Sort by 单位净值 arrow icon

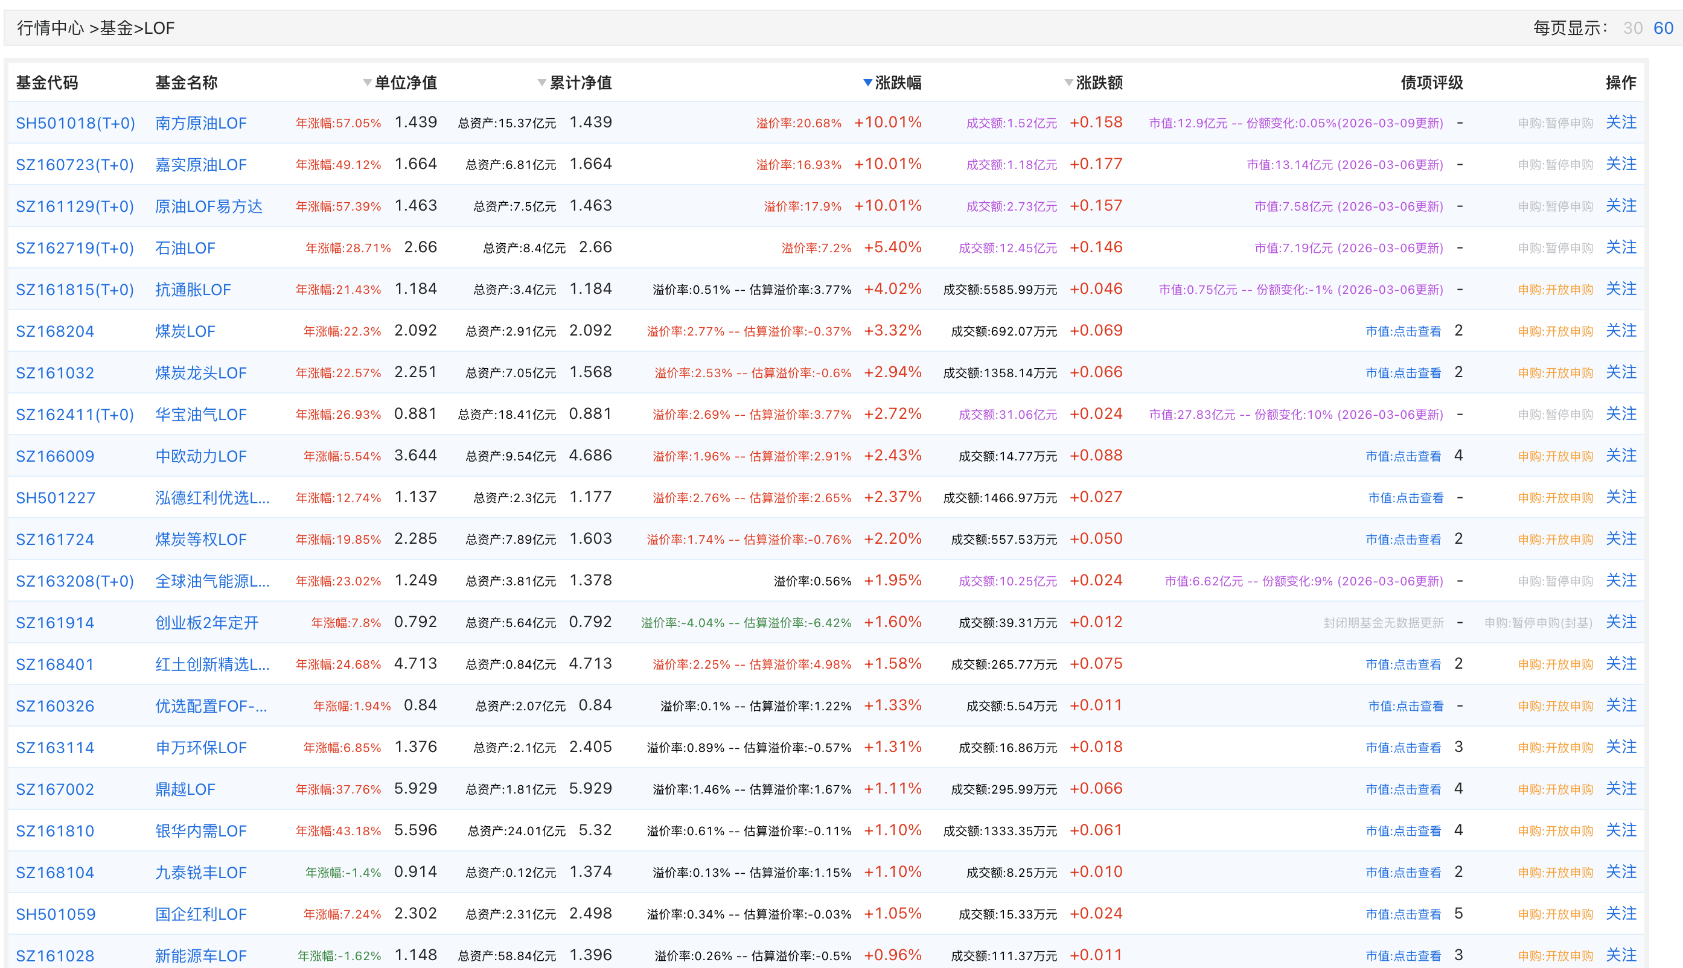pyautogui.click(x=367, y=83)
